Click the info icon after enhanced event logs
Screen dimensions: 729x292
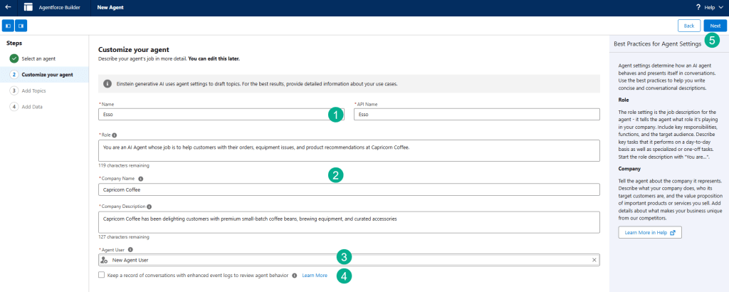(294, 275)
